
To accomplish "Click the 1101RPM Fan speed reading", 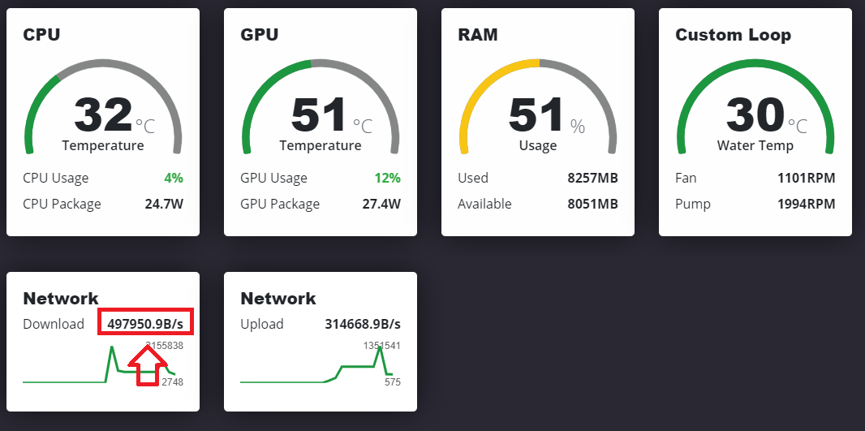I will tap(807, 179).
